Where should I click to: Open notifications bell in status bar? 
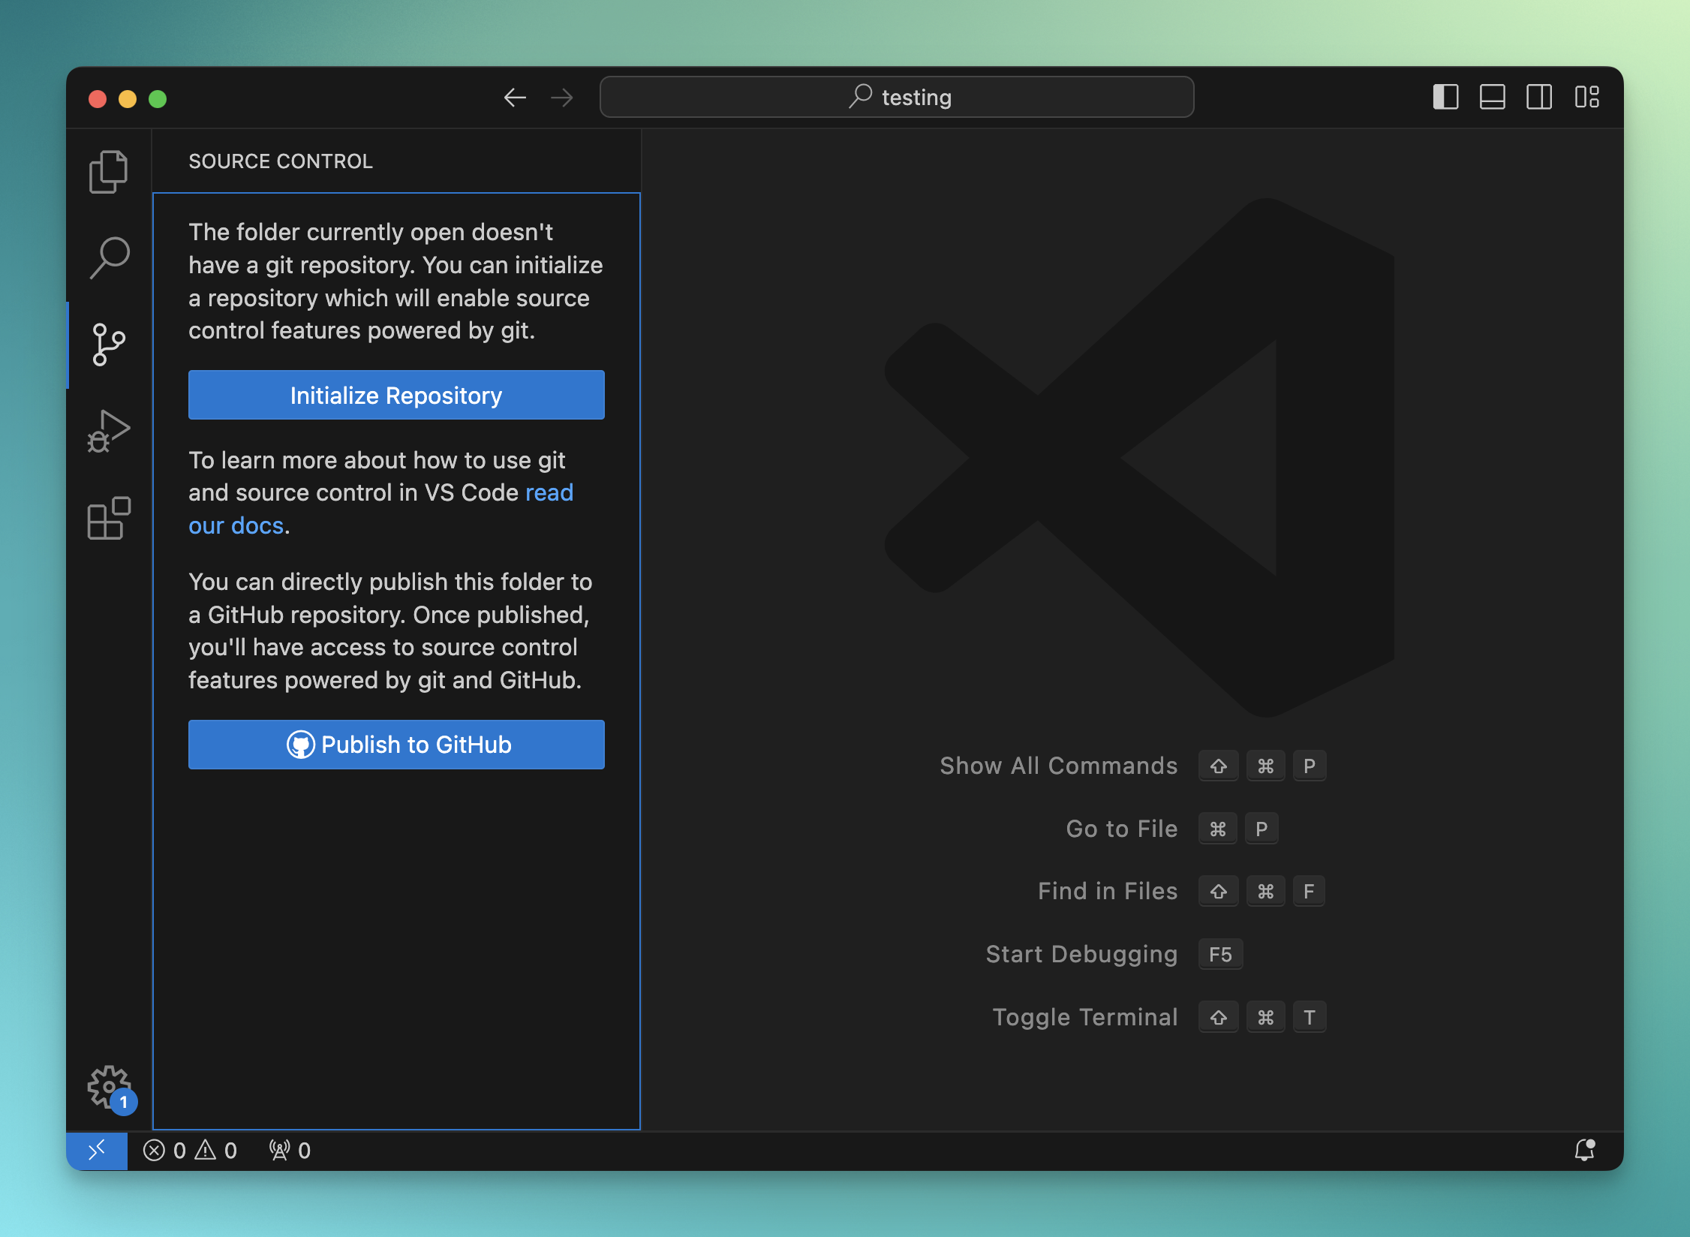click(x=1584, y=1150)
